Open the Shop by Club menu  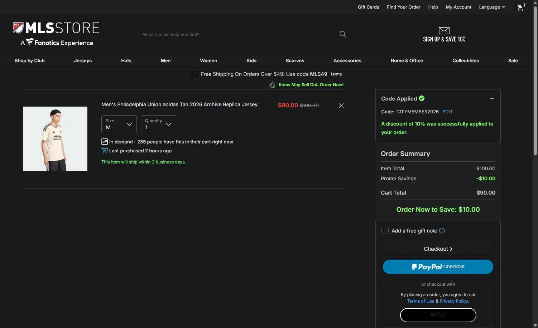[30, 60]
